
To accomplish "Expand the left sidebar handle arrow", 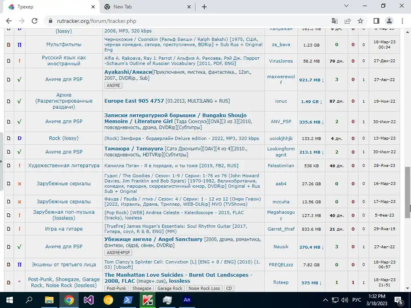I will pos(1,161).
